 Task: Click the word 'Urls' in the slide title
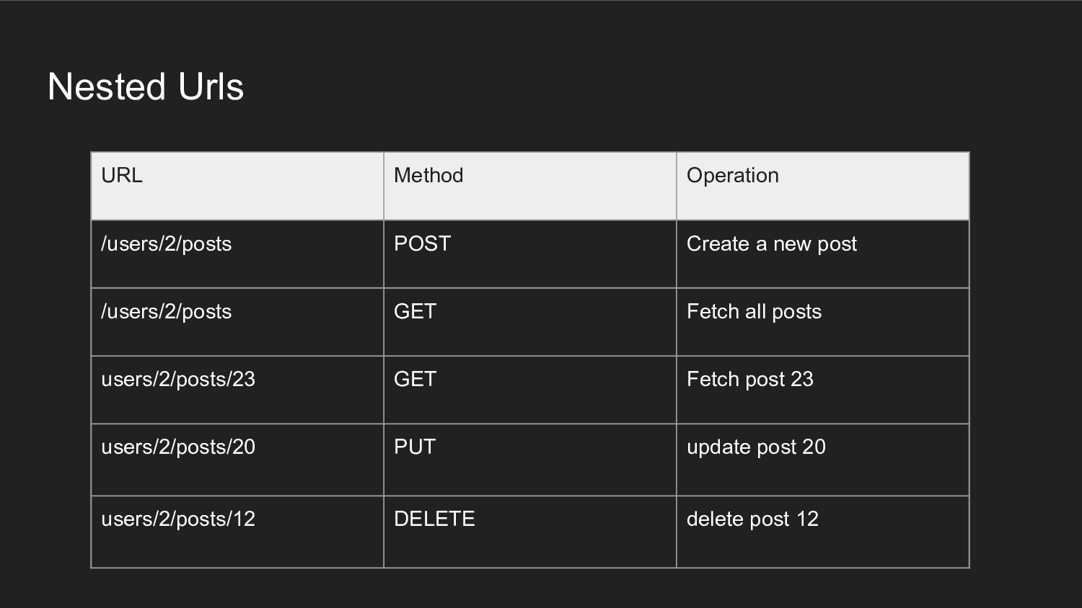pyautogui.click(x=211, y=87)
